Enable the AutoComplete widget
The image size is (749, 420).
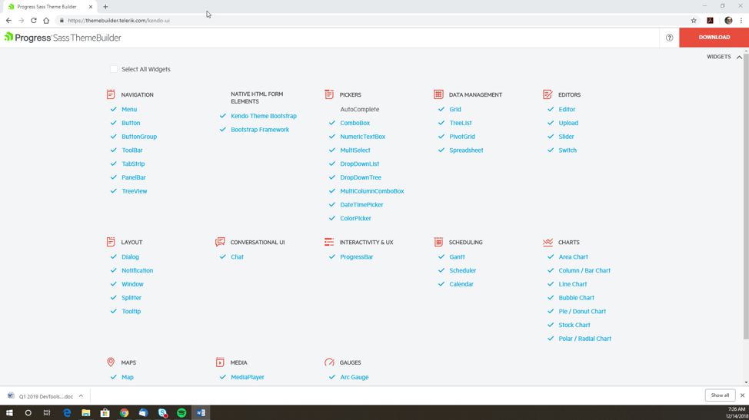[x=359, y=109]
